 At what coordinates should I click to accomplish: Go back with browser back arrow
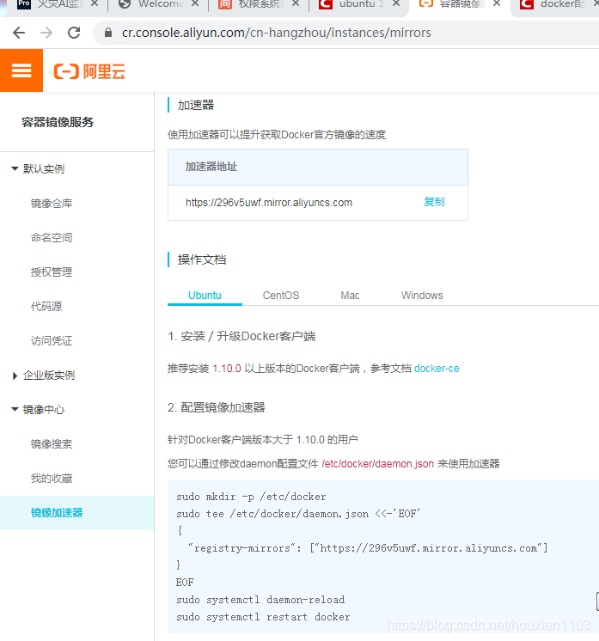19,33
